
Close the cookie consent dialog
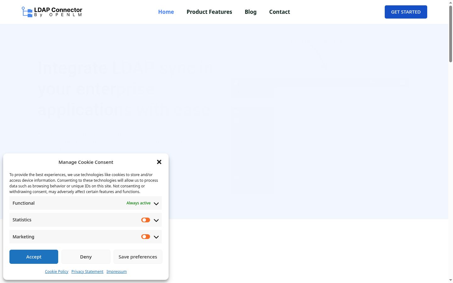pyautogui.click(x=159, y=162)
